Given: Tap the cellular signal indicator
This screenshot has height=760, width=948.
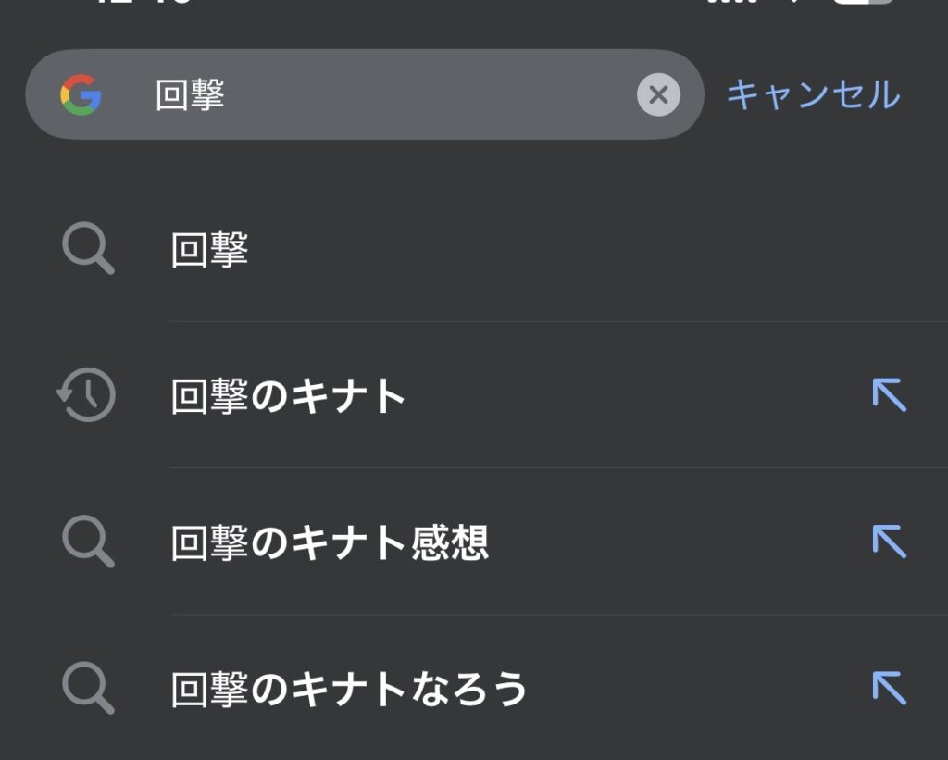Looking at the screenshot, I should click(x=731, y=3).
